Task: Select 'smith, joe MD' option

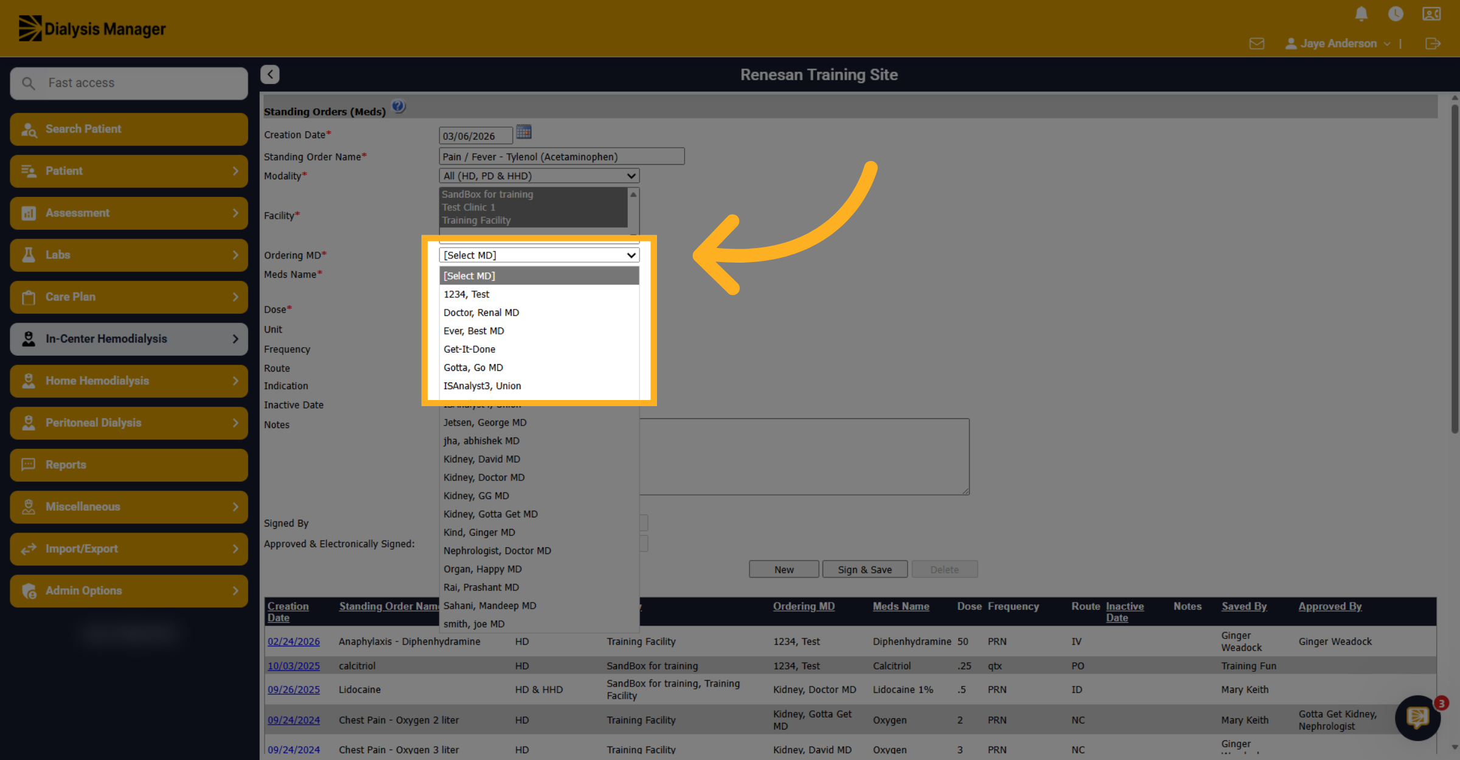Action: coord(539,624)
